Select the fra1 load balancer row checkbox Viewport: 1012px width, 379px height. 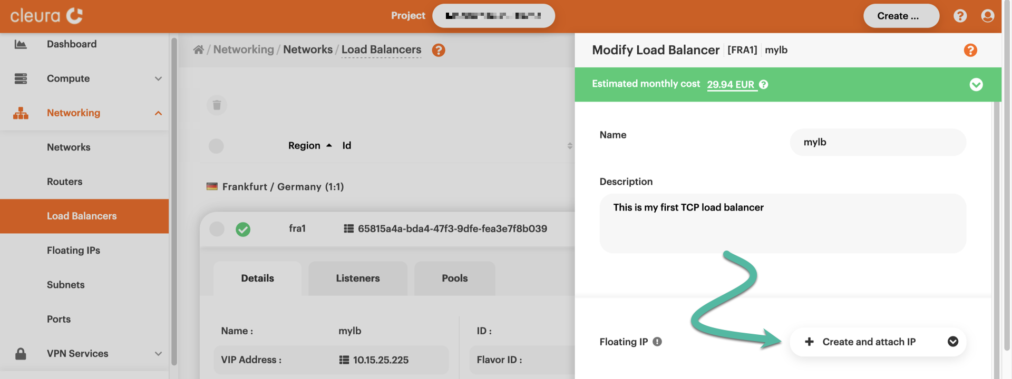[217, 229]
